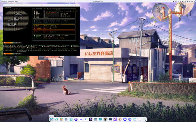Click the first dock icon with the tooltip

click(x=52, y=119)
